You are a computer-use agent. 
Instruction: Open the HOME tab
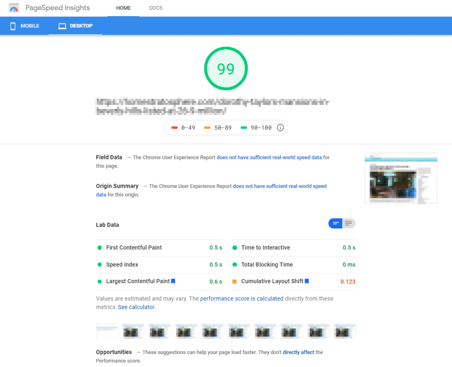[124, 8]
